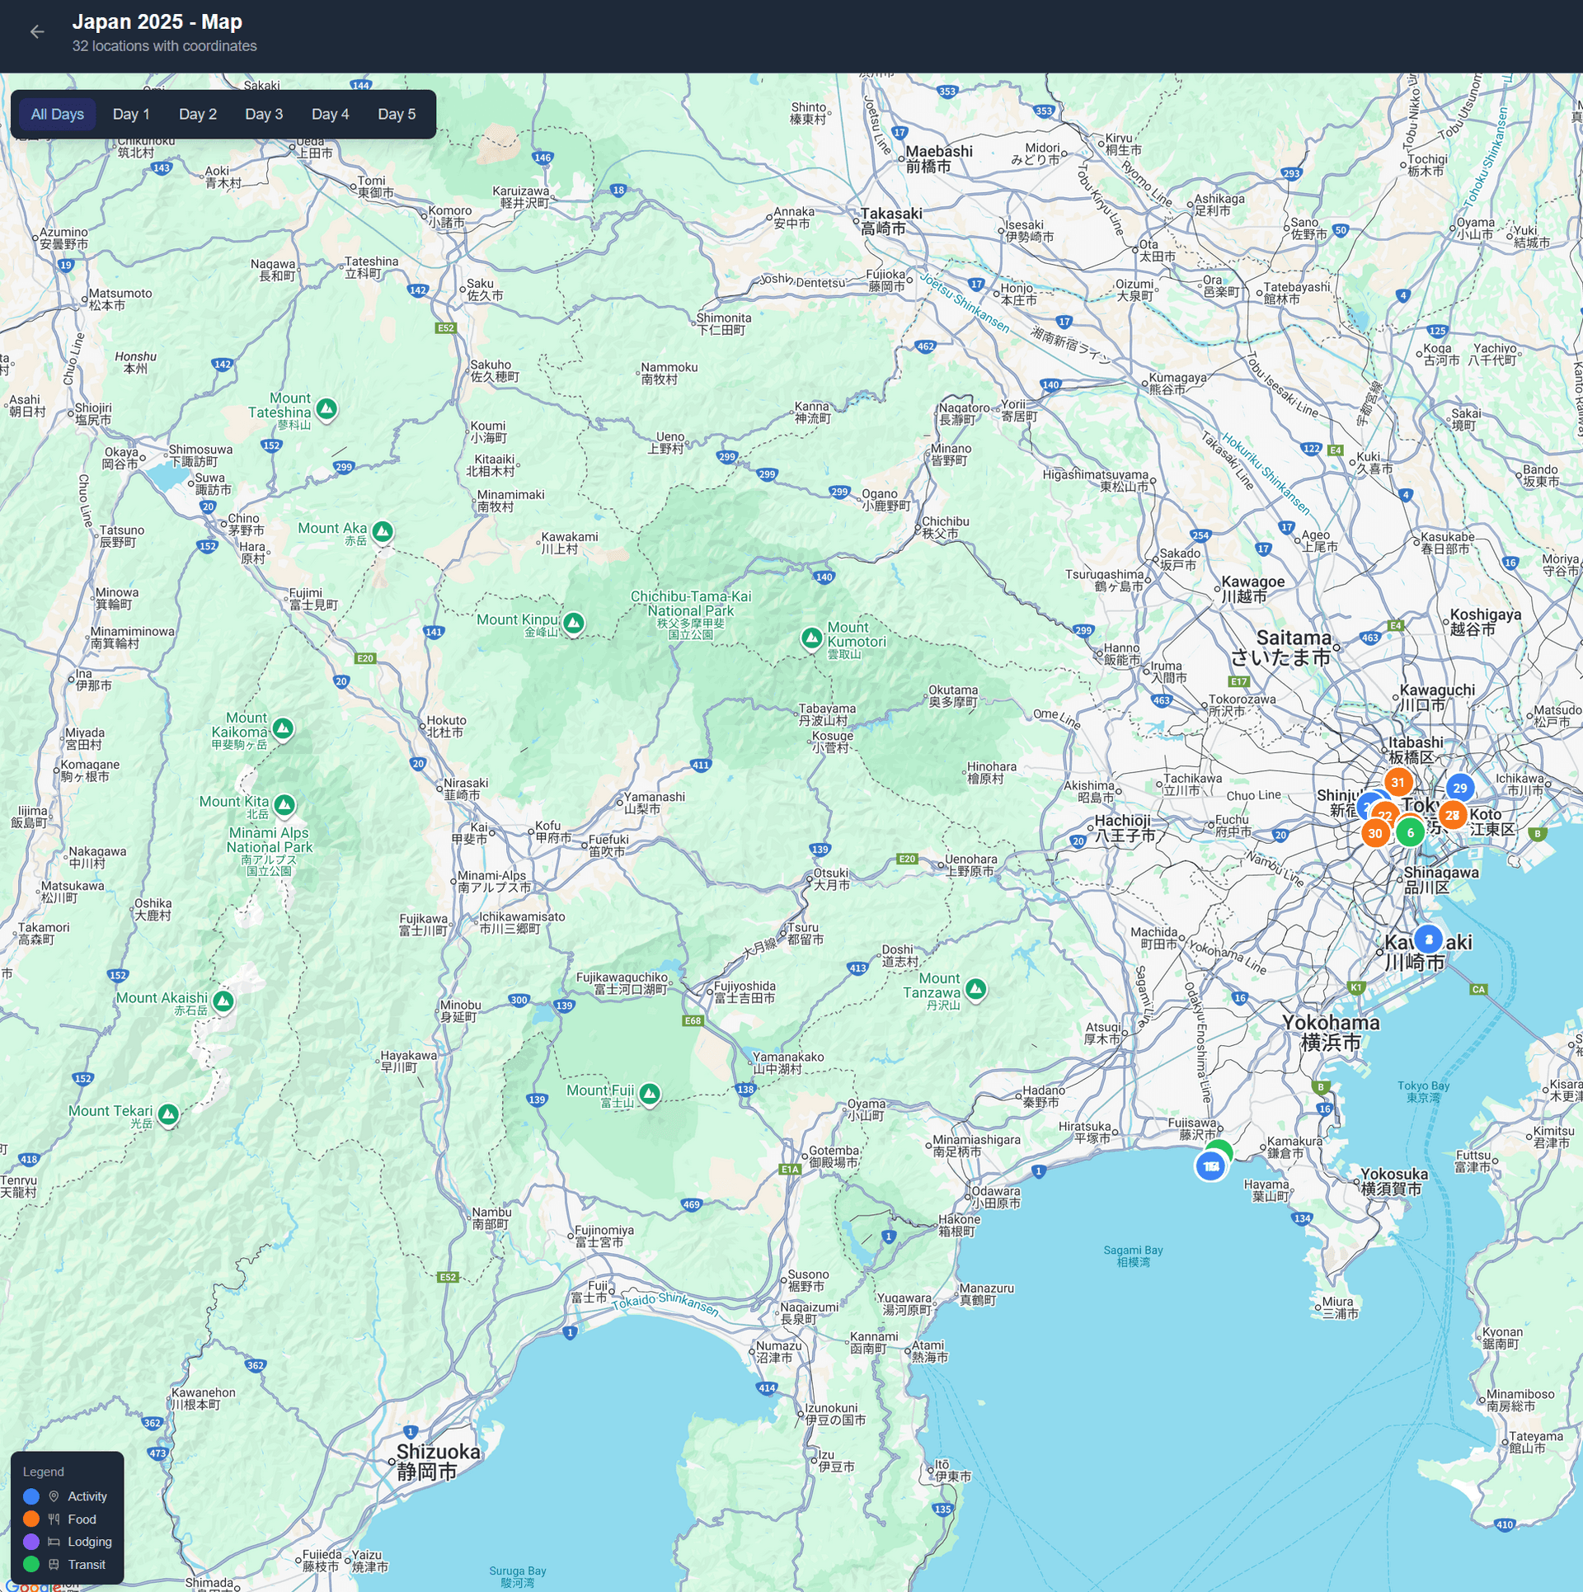Screen dimensions: 1583x1592
Task: Open orange marker 30 near Shinjuku
Action: (x=1375, y=834)
